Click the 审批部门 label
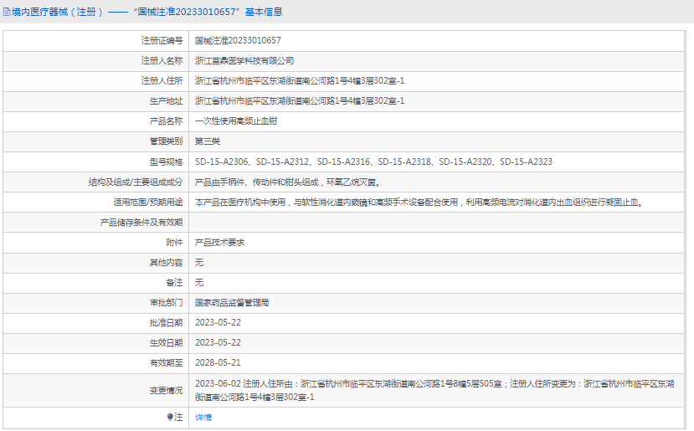Viewport: 694px width, 431px height. (166, 303)
